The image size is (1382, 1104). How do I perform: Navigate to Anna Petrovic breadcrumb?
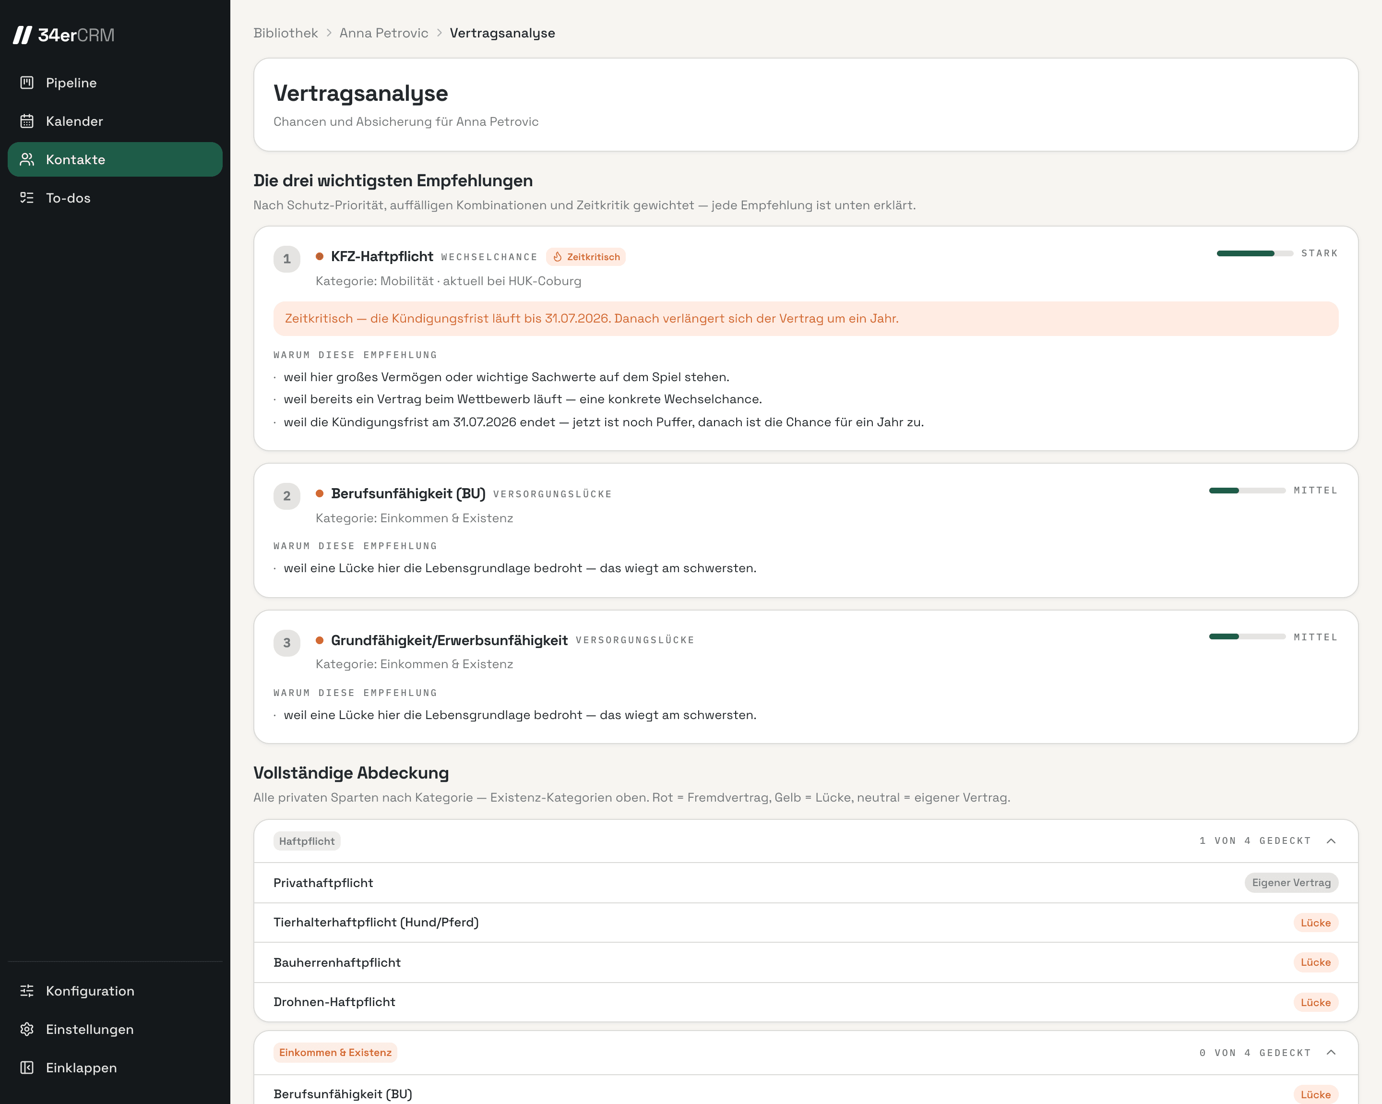coord(384,33)
